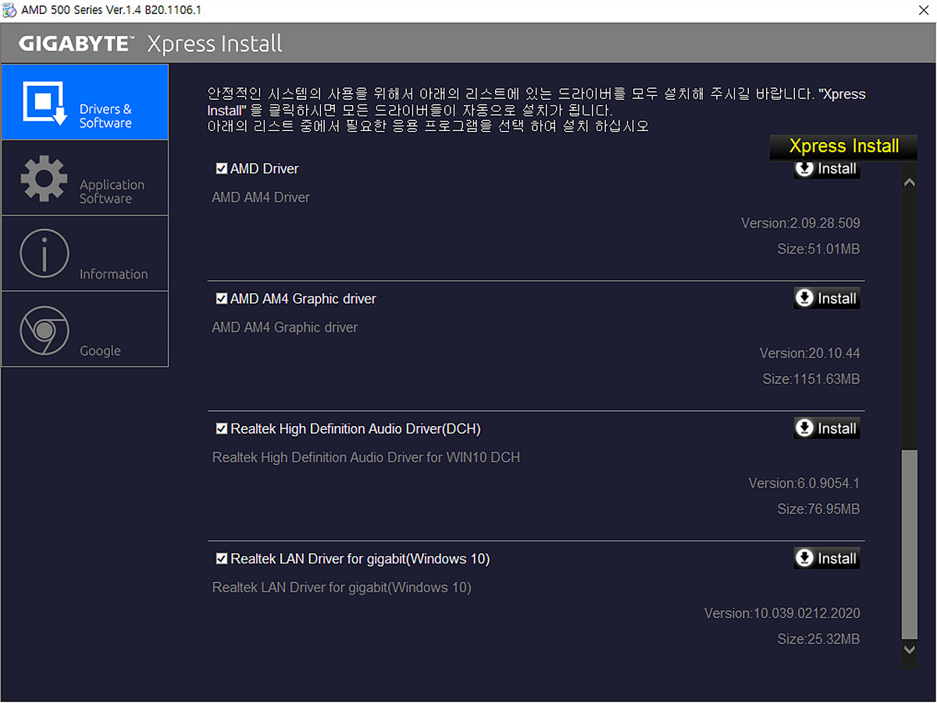937x703 pixels.
Task: Install the AMD AM4 Graphic driver
Action: (x=827, y=299)
